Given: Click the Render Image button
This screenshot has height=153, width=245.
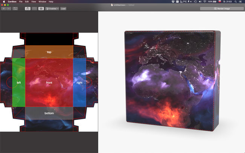Looking at the screenshot, I should [x=221, y=8].
